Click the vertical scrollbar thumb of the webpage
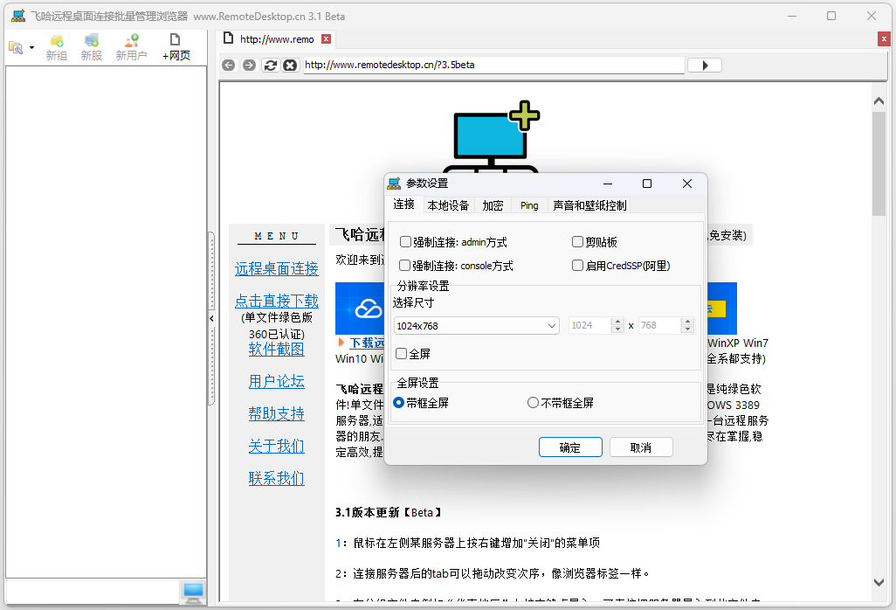This screenshot has height=610, width=896. (879, 163)
